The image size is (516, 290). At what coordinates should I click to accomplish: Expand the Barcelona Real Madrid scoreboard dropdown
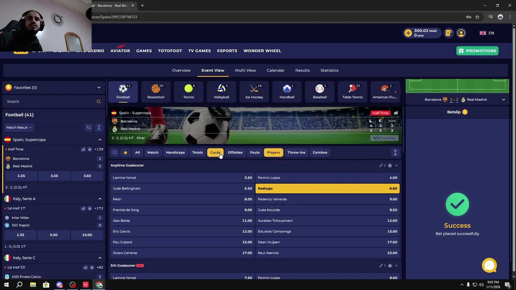point(504,99)
